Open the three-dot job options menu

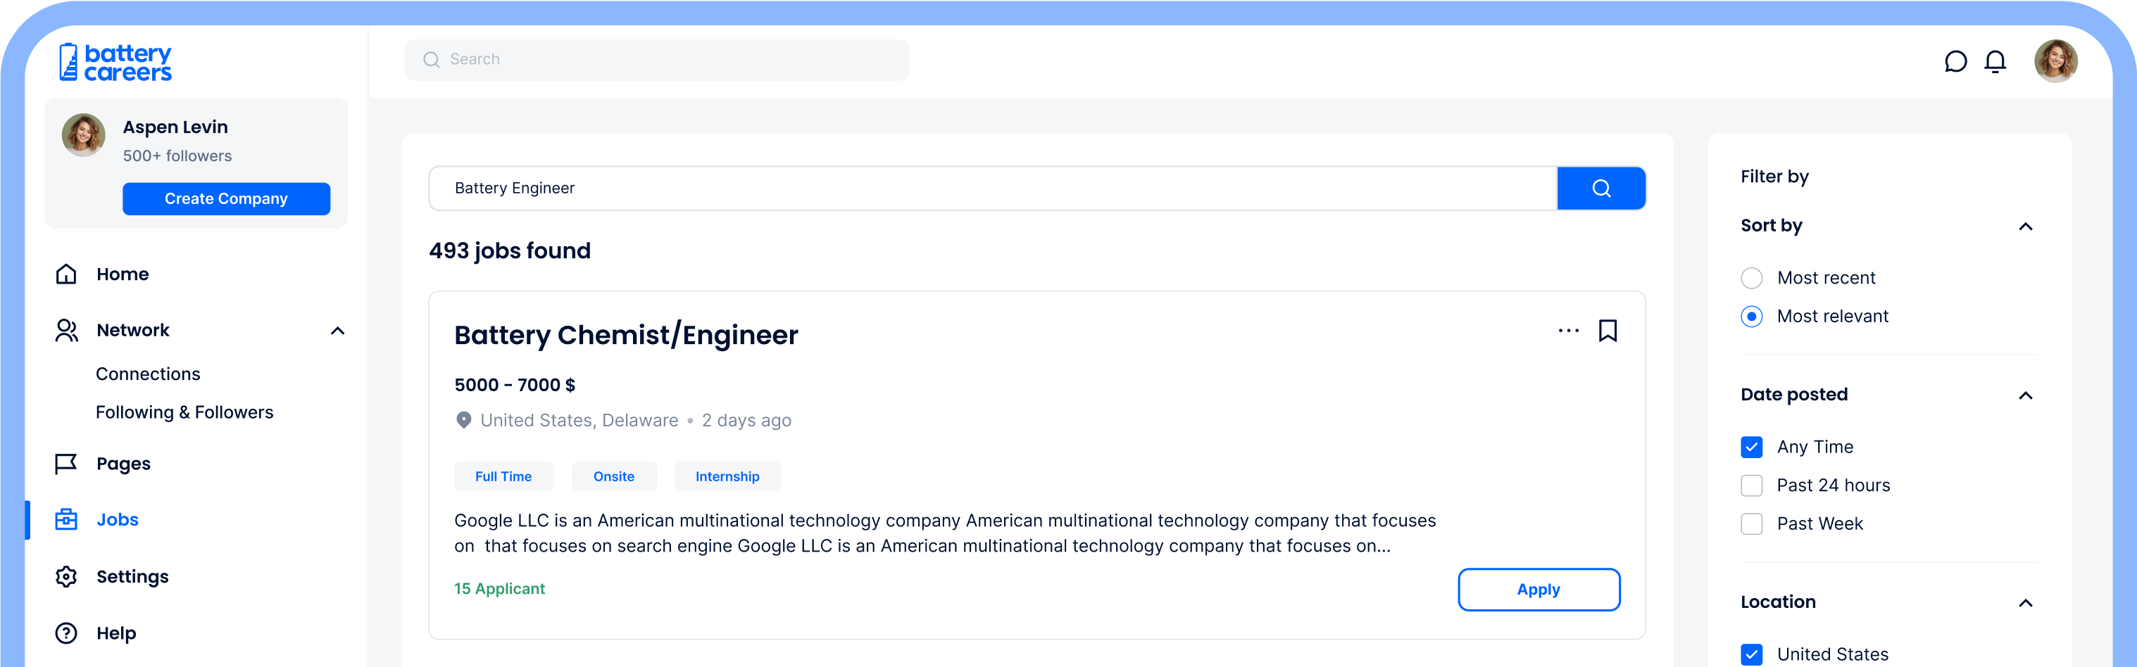click(1568, 331)
